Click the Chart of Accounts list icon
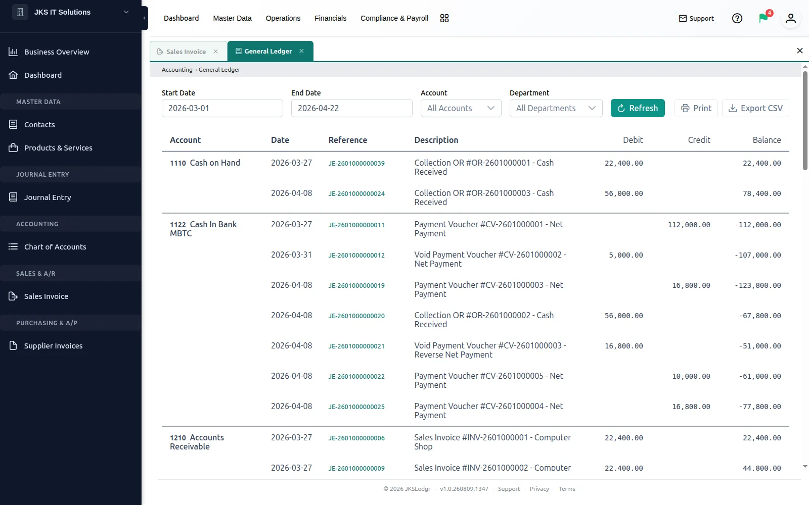The width and height of the screenshot is (809, 505). click(x=14, y=246)
